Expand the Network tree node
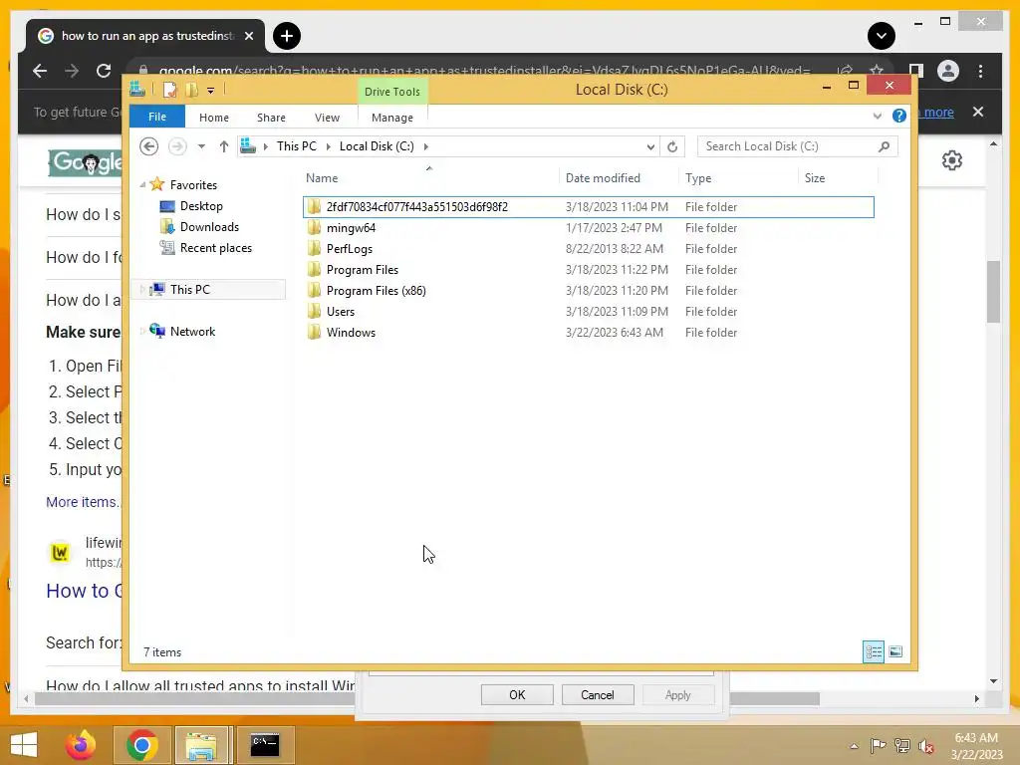1020x765 pixels. coord(142,331)
